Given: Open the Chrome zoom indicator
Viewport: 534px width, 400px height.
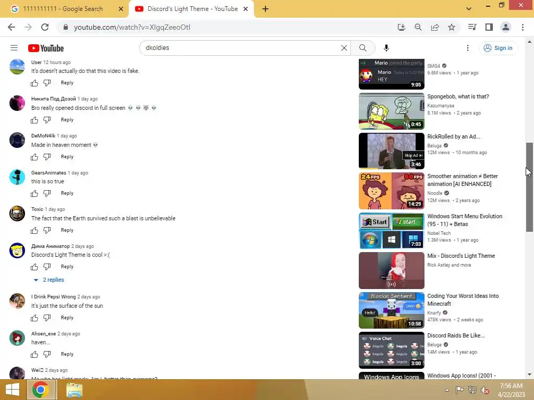Looking at the screenshot, I should (x=418, y=27).
